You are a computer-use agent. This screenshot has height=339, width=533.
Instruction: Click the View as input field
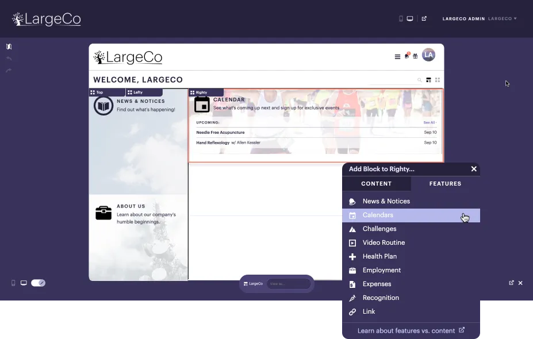coord(289,284)
